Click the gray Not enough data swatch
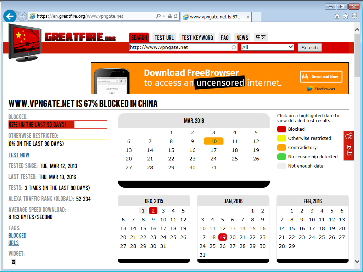This screenshot has height=272, width=363. [281, 166]
